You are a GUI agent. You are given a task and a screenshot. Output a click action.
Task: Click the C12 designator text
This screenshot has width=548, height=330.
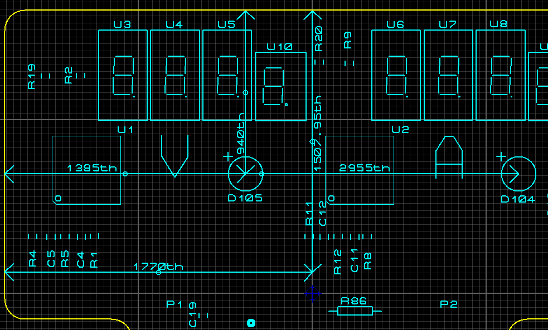click(x=323, y=214)
